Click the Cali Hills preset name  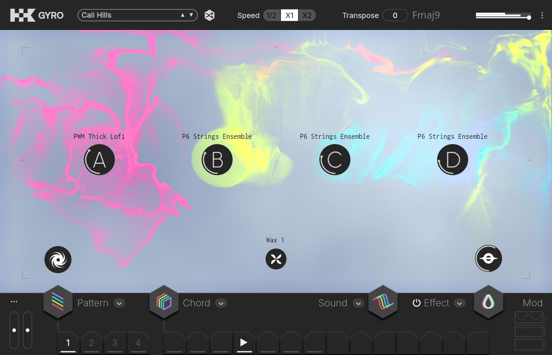pos(127,16)
